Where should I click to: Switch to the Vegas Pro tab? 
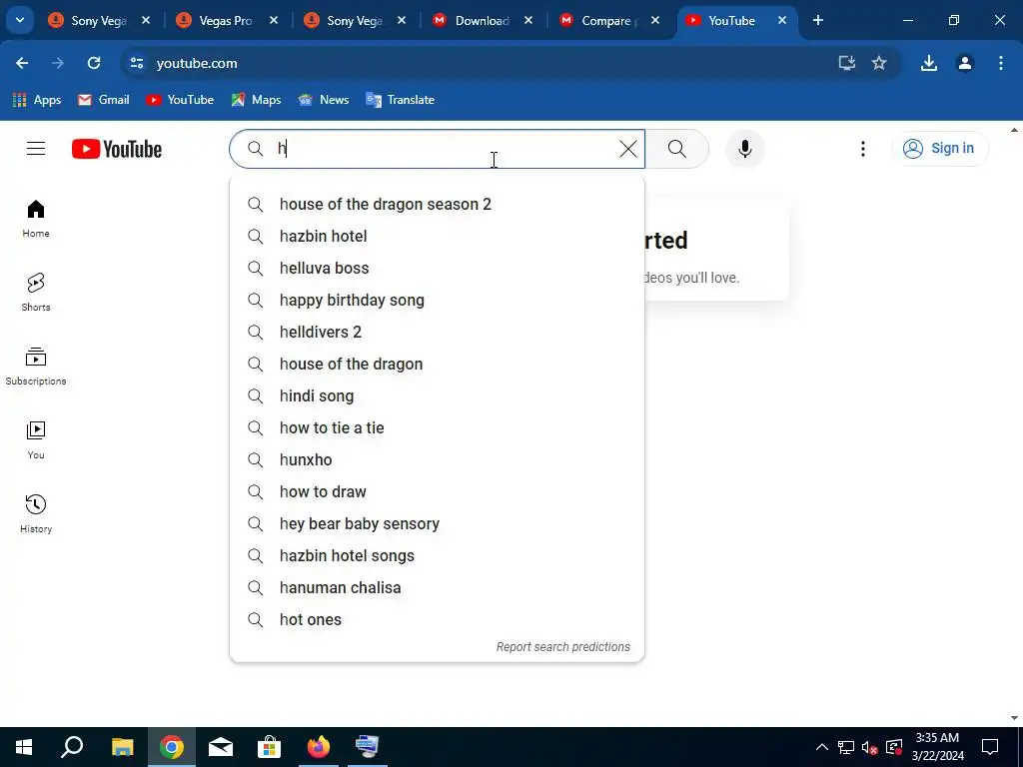(x=225, y=21)
